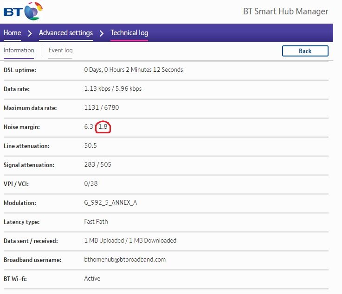Image resolution: width=342 pixels, height=294 pixels.
Task: Select the DSL uptime value text
Action: tap(134, 69)
